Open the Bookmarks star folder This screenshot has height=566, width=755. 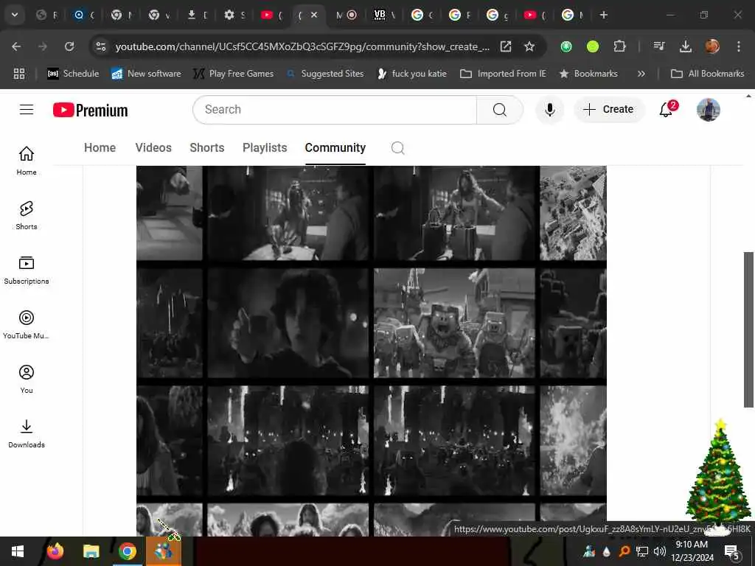[588, 74]
